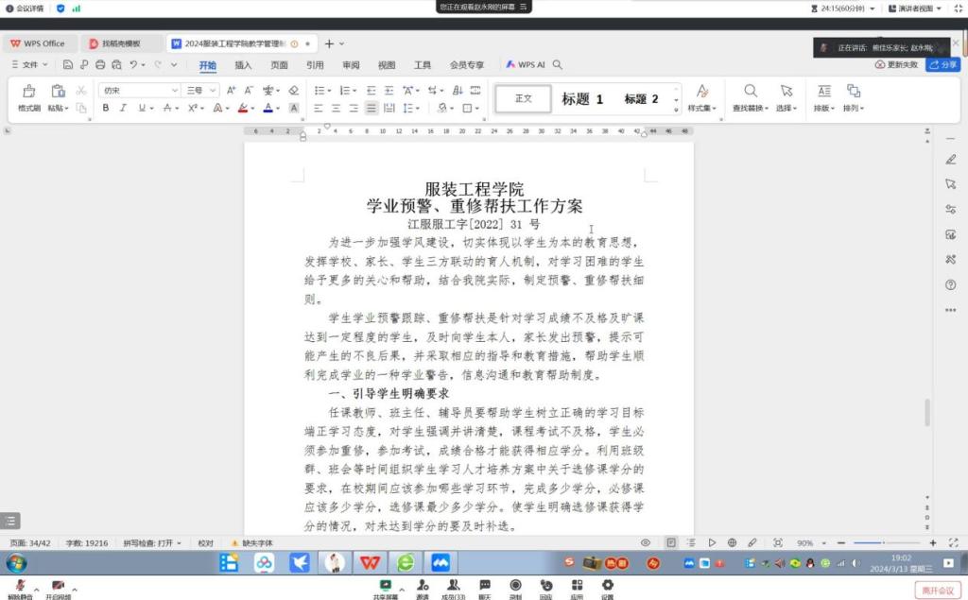Click the 分享 share button
The width and height of the screenshot is (968, 600).
point(942,65)
